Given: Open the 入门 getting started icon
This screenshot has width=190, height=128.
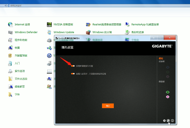Looking at the screenshot, I should (10, 63).
